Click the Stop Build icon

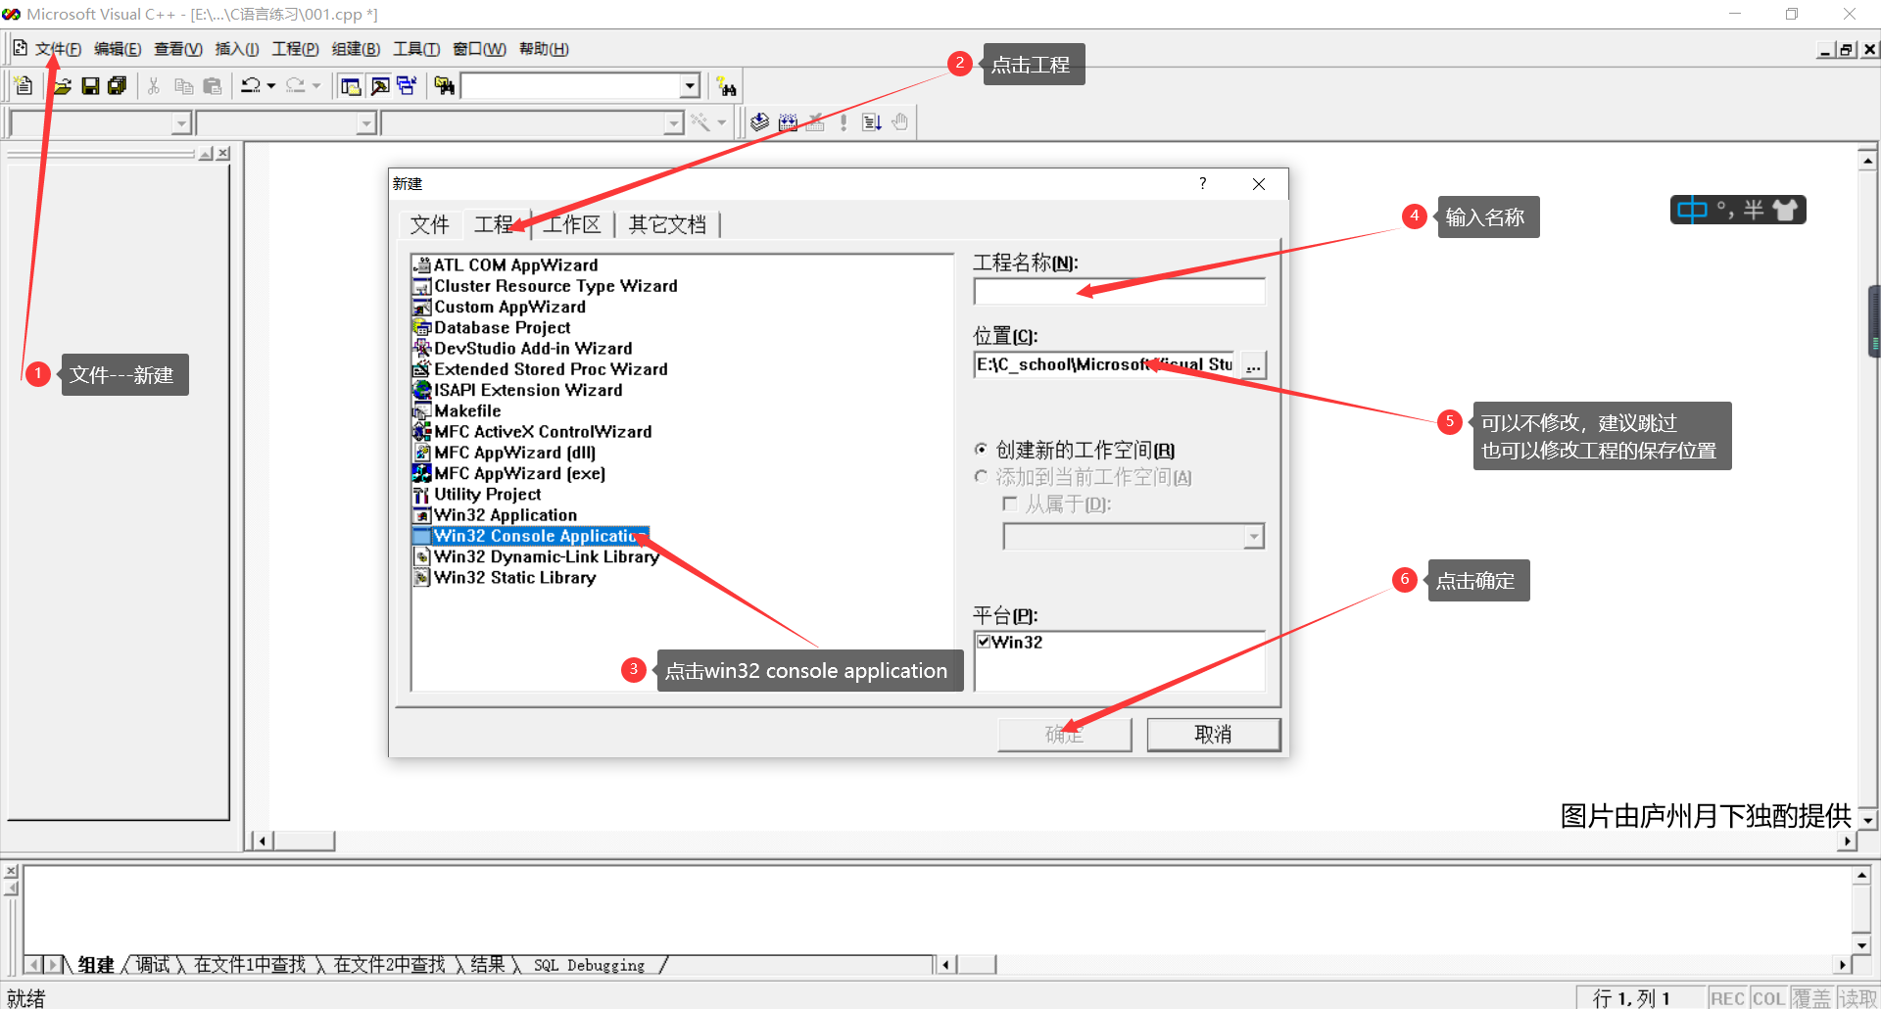[815, 122]
